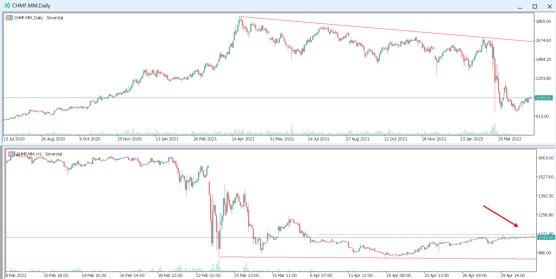Image resolution: width=556 pixels, height=279 pixels.
Task: Click the '9 Oct 2020' date on Daily time axis
Action: click(x=90, y=139)
